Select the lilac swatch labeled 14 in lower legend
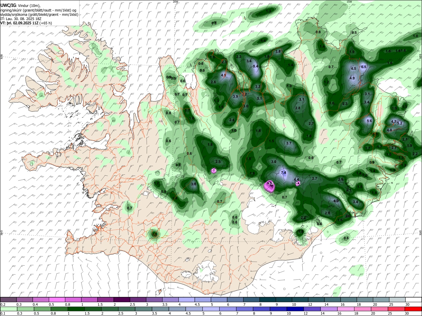The image size is (422, 316). [329, 309]
